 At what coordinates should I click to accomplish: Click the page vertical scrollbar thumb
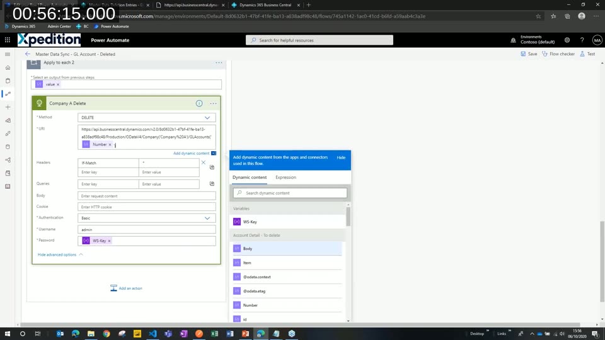tap(602, 261)
